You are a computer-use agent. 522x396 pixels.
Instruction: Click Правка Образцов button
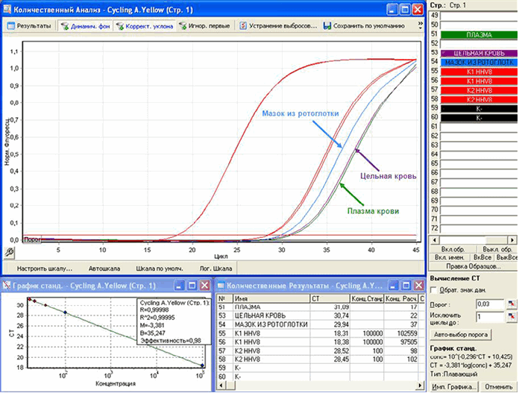tap(474, 265)
